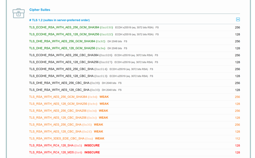The height and width of the screenshot is (158, 255).
Task: Click TLS_RSA_WITH_AES_256_CBC_SHA256 weak cipher
Action: pos(58,111)
